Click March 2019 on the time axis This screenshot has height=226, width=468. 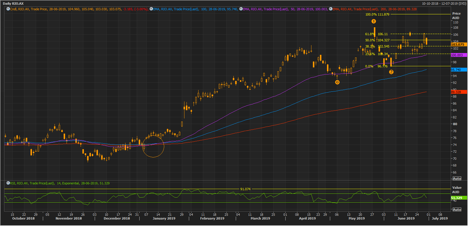click(260, 218)
